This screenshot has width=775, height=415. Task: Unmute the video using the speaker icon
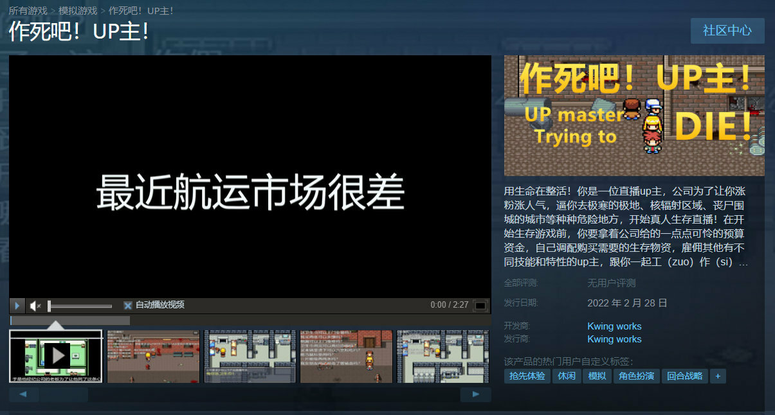35,306
